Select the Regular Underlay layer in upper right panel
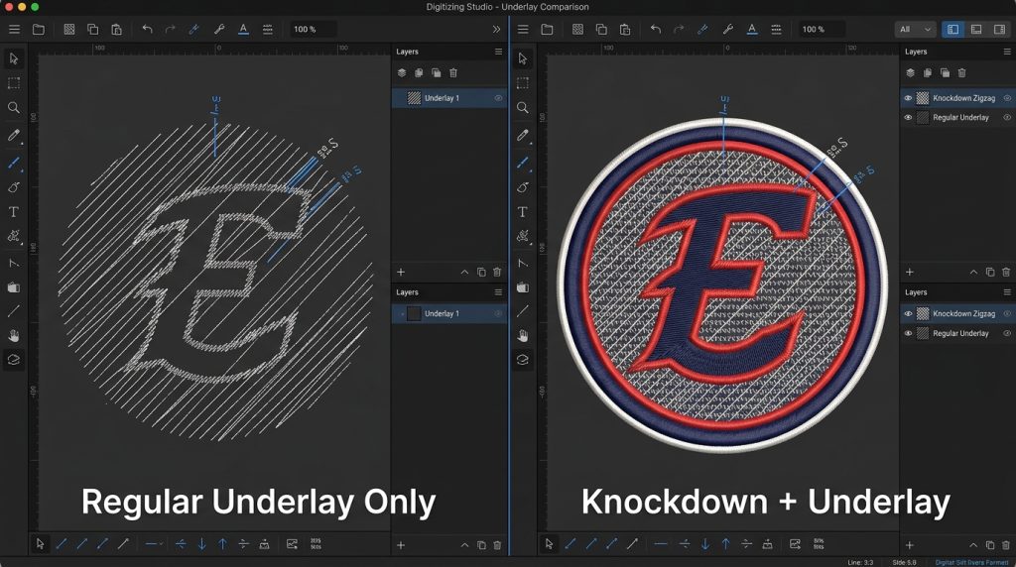Image resolution: width=1016 pixels, height=567 pixels. [x=957, y=118]
